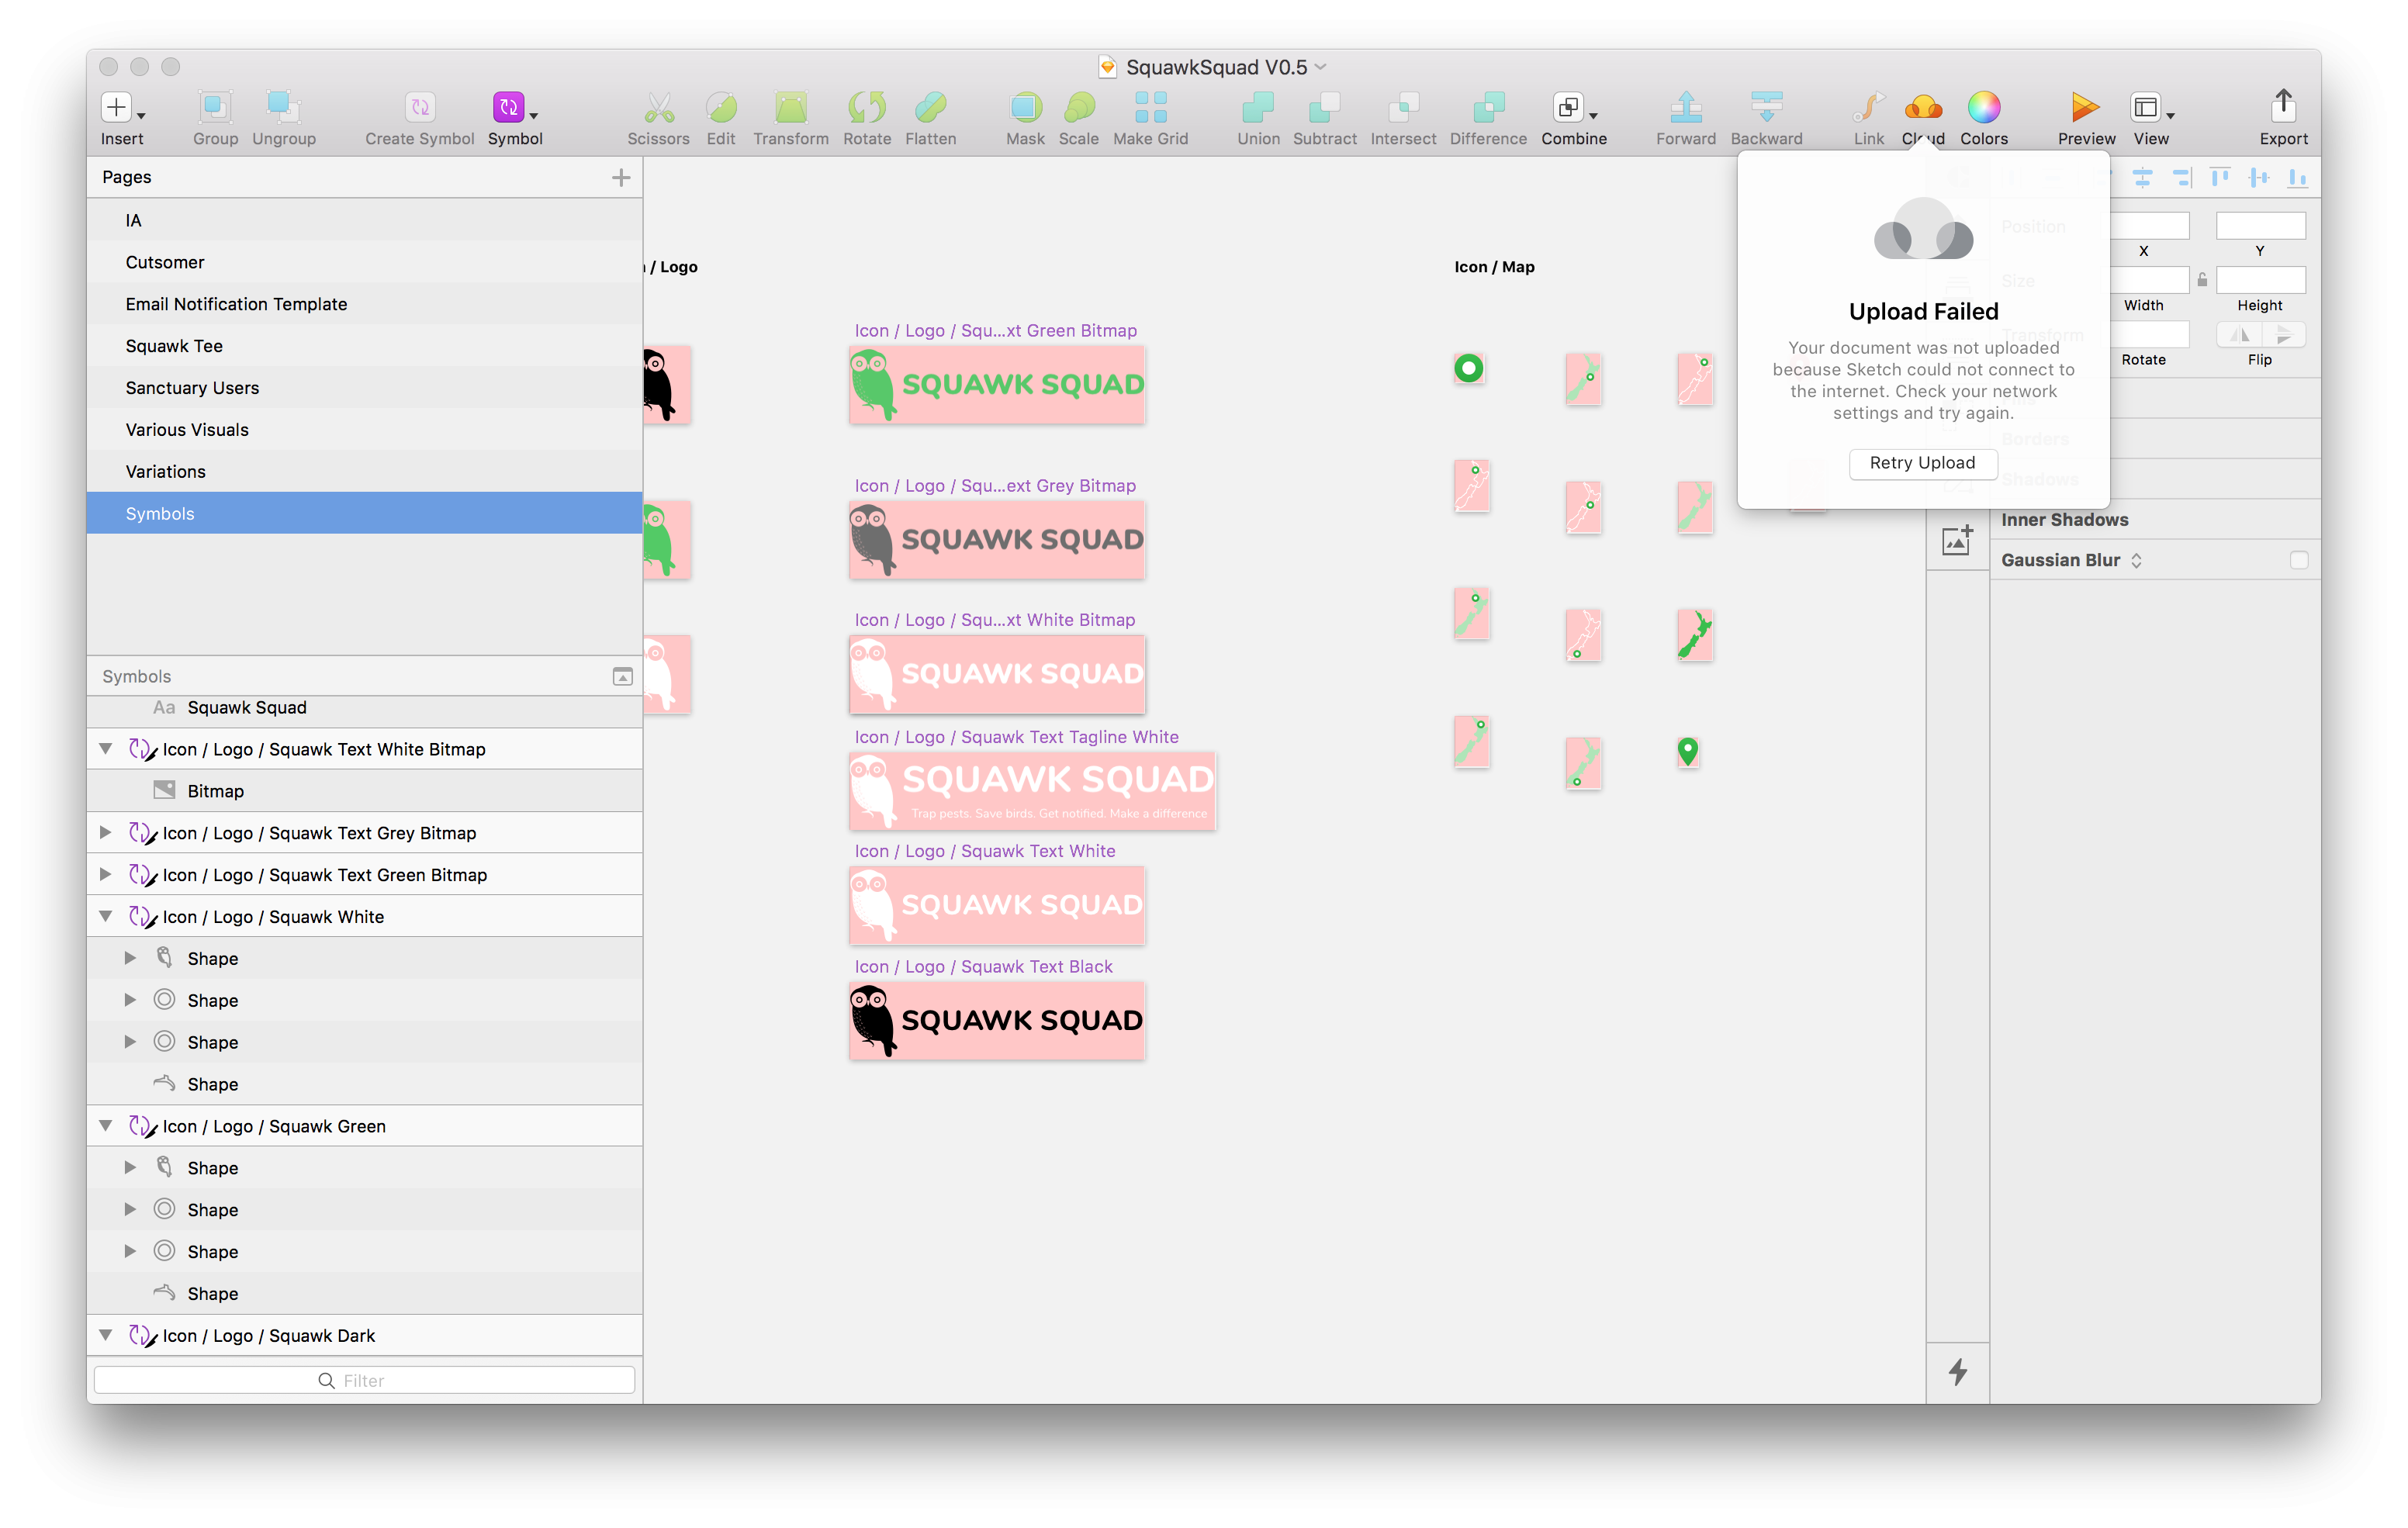Expand the Squawk Text Green Bitmap symbol

pyautogui.click(x=105, y=875)
